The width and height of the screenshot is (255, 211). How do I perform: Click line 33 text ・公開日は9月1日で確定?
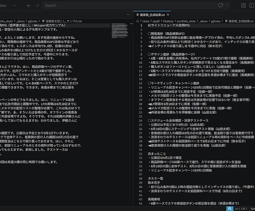[165, 158]
